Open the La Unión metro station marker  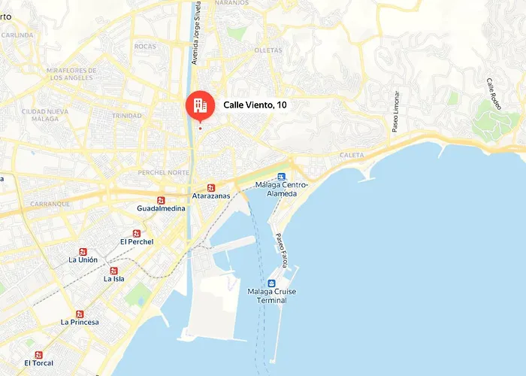tap(83, 251)
